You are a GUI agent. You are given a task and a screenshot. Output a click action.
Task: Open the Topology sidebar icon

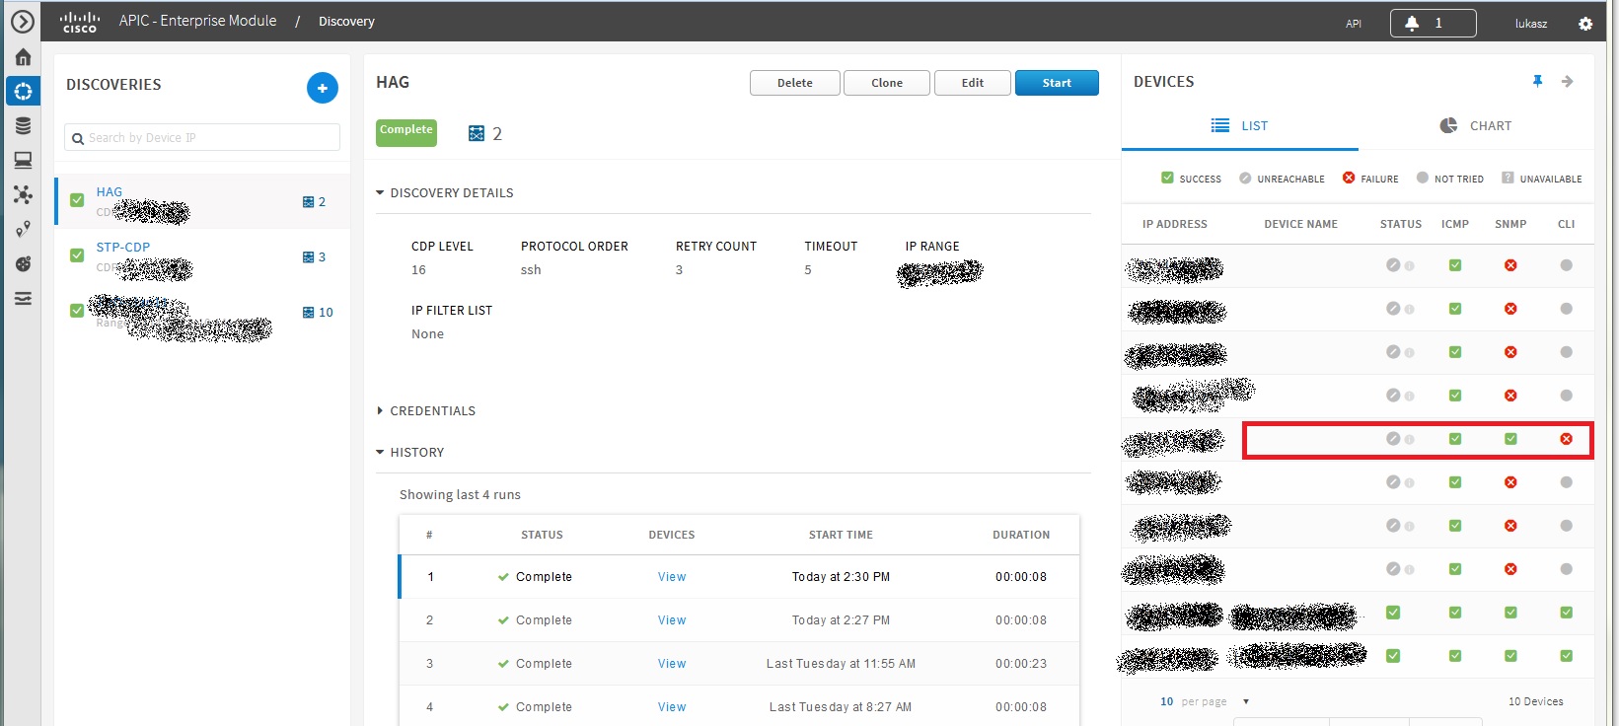click(x=23, y=194)
